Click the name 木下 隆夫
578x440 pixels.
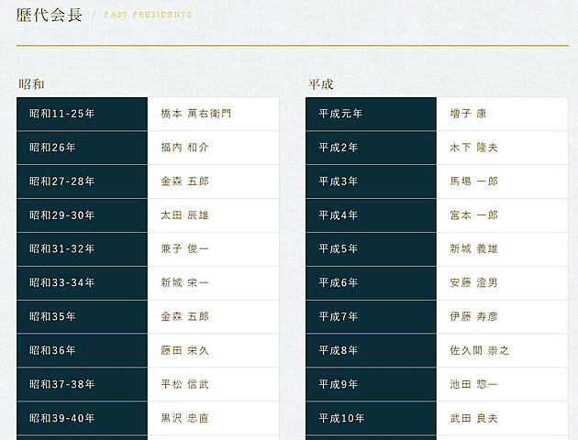click(x=473, y=148)
